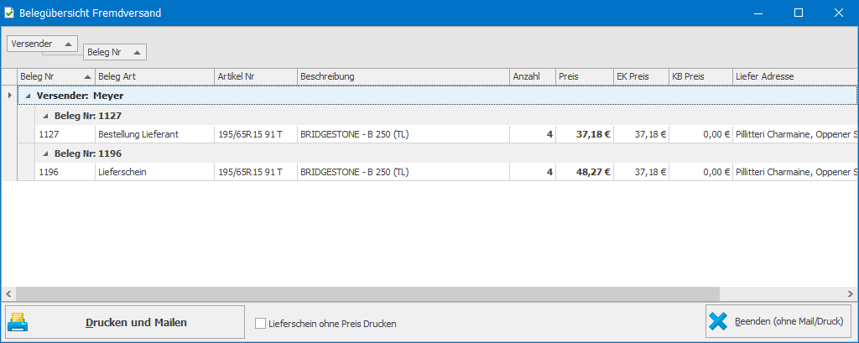Enable Lieferschein ohne Preis Drucken checkbox

(x=260, y=324)
